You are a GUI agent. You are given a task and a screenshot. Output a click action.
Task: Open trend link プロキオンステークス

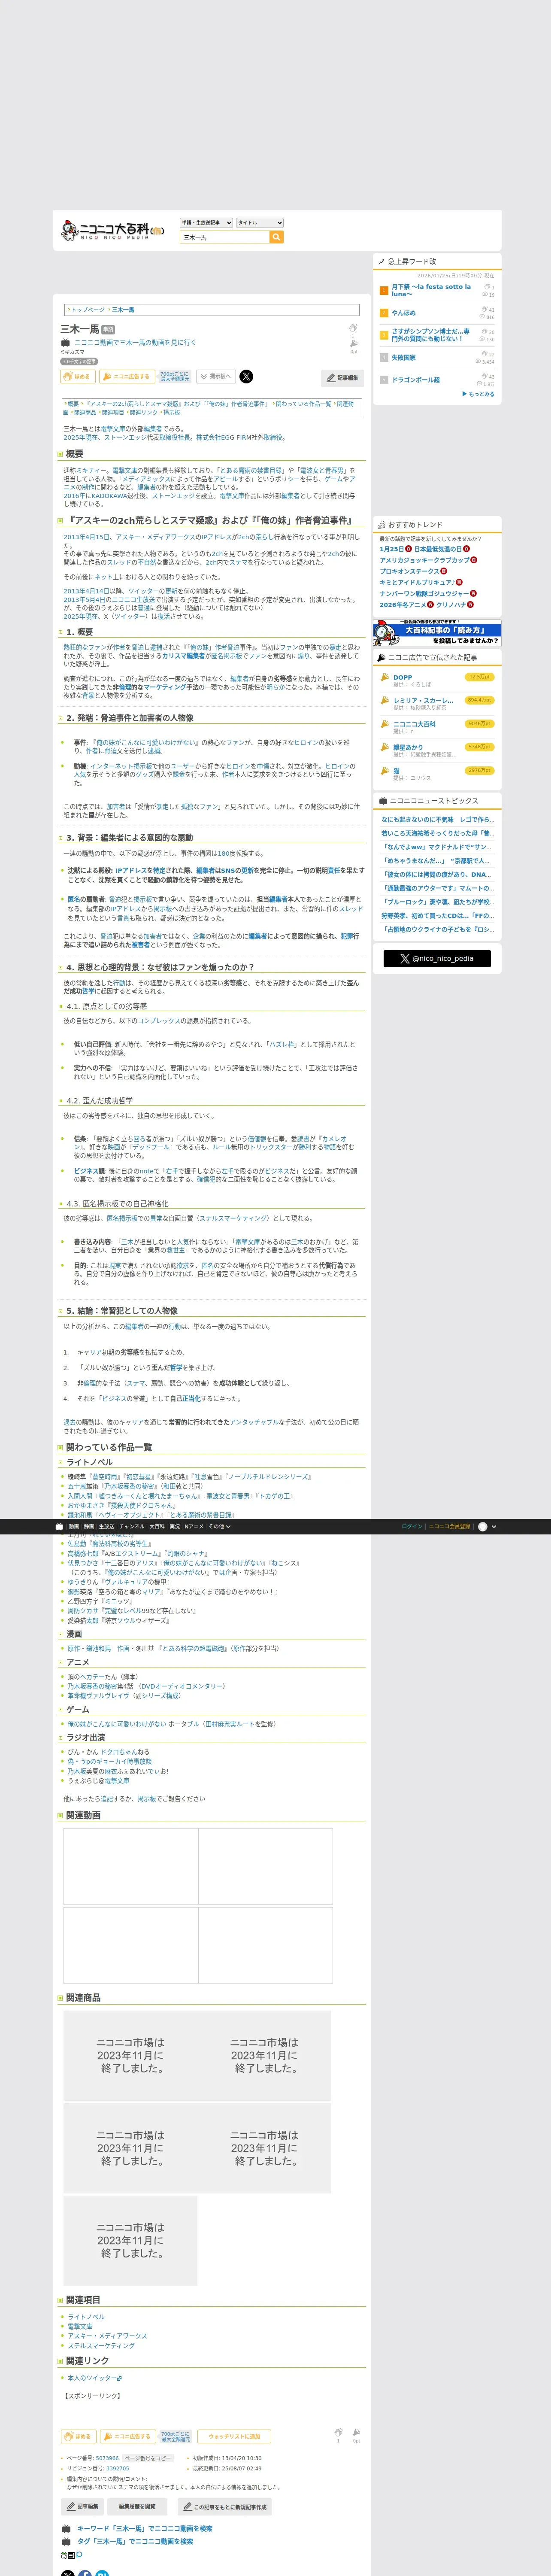(410, 571)
